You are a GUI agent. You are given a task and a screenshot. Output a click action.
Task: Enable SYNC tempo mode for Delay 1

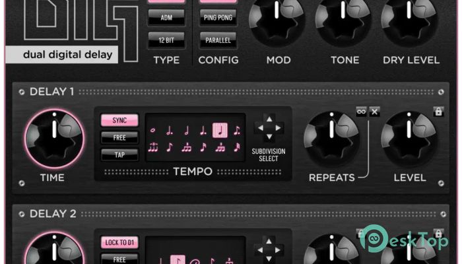pos(119,120)
